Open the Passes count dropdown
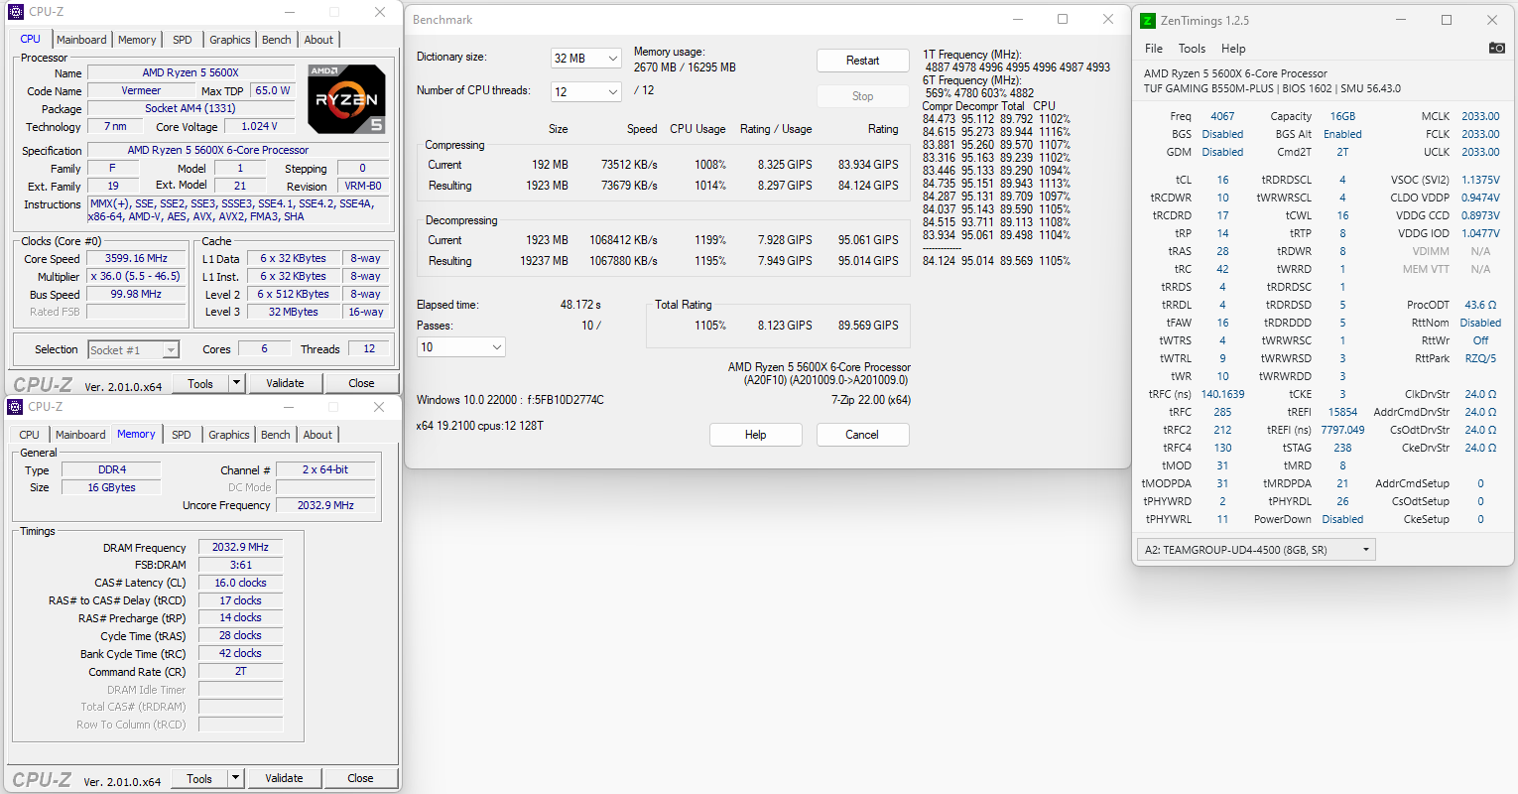 [x=461, y=346]
